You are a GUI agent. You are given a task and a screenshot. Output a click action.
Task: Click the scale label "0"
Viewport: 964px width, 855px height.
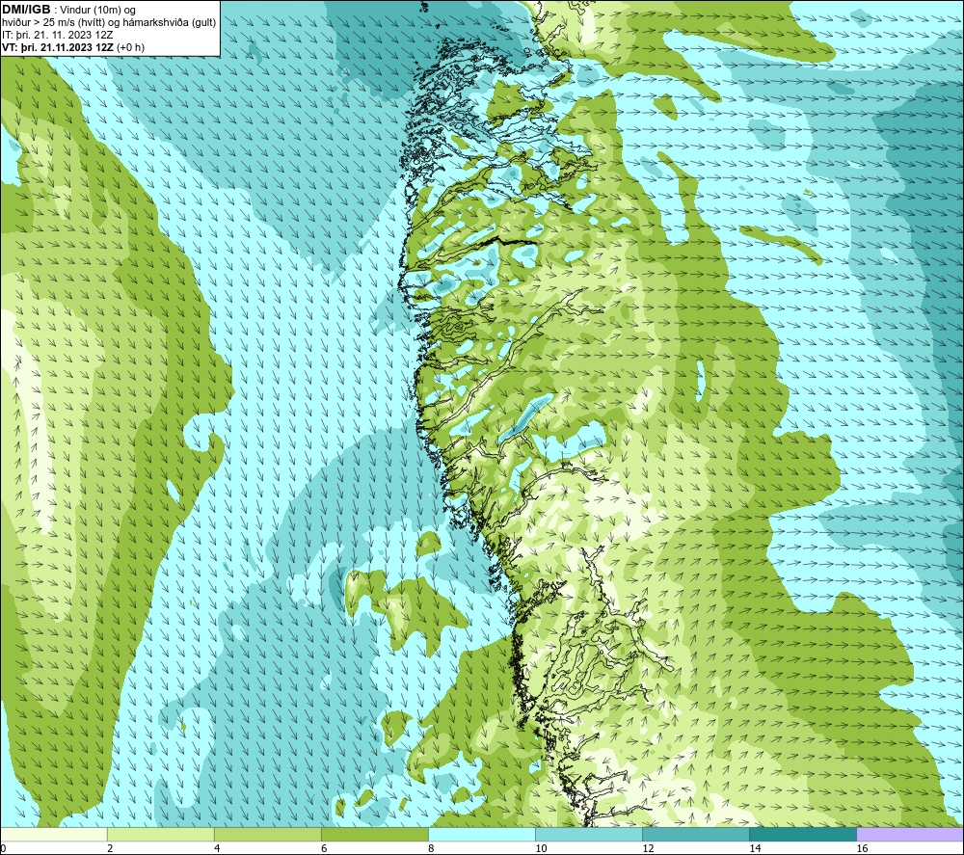tap(3, 848)
